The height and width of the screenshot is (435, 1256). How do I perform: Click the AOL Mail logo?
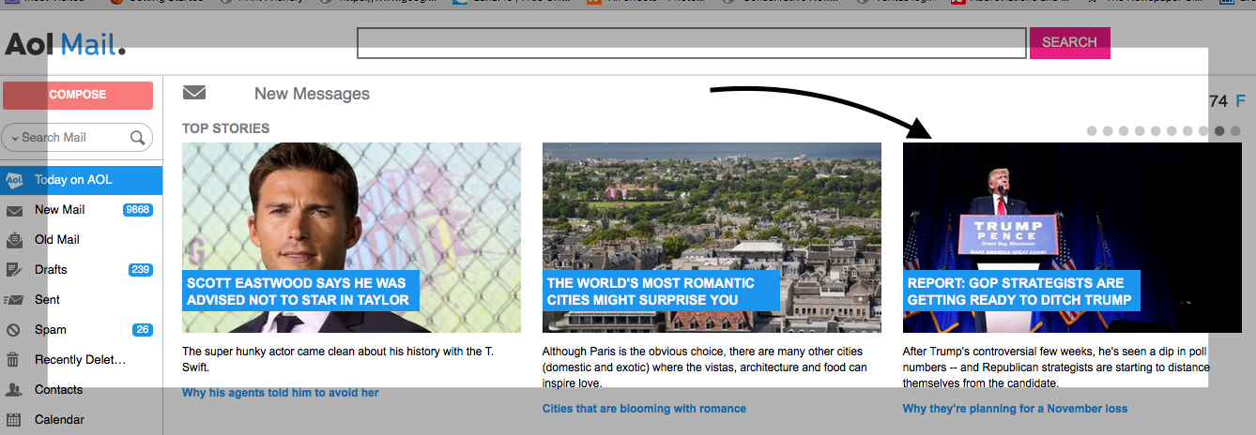65,44
